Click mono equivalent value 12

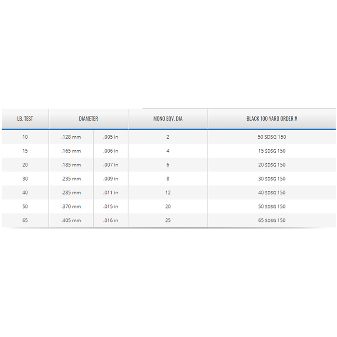168,193
